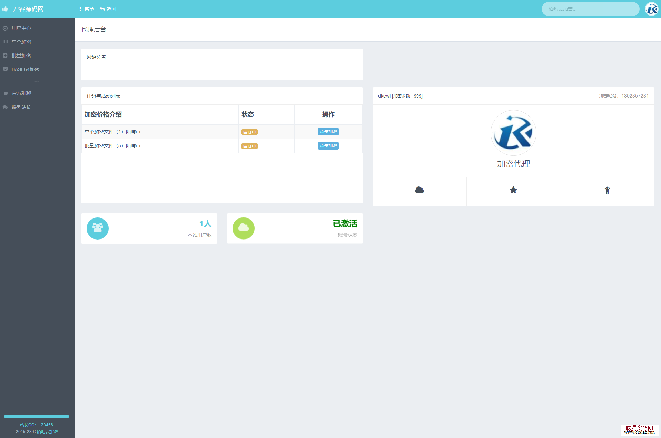This screenshot has width=661, height=438.
Task: Click the star icon under 加密代理
Action: (513, 190)
